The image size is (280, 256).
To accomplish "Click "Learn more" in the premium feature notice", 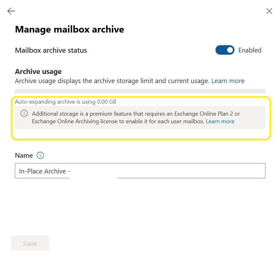I will pyautogui.click(x=220, y=121).
